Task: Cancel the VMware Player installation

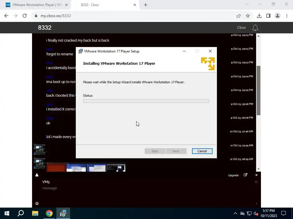Action: click(202, 151)
